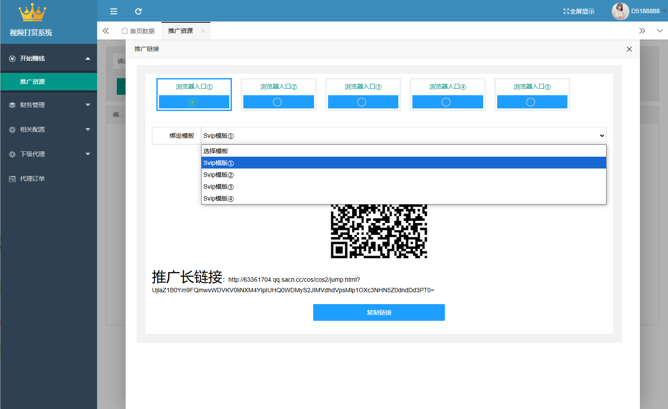Click the order icon beside 代理订单
Image resolution: width=668 pixels, height=409 pixels.
12,179
